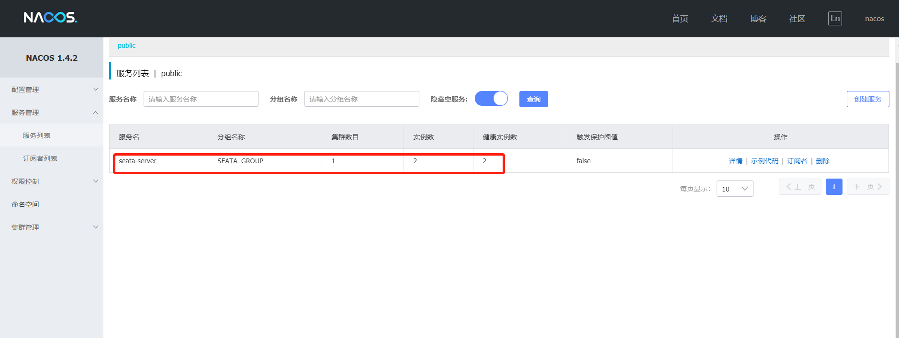Image resolution: width=899 pixels, height=338 pixels.
Task: Open 详情 for seata-server
Action: point(735,161)
